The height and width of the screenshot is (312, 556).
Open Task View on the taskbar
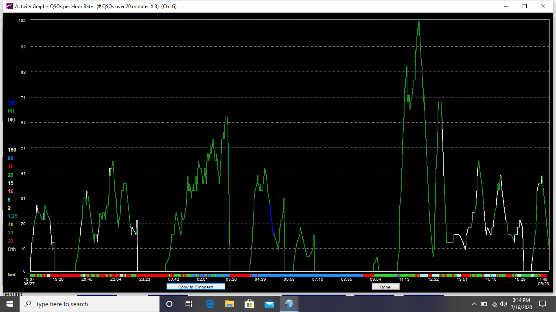(189, 304)
